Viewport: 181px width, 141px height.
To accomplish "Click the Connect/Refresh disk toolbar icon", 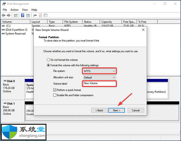I will click(x=35, y=15).
